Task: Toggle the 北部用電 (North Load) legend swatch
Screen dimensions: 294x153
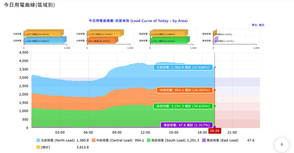Action: pyautogui.click(x=38, y=140)
